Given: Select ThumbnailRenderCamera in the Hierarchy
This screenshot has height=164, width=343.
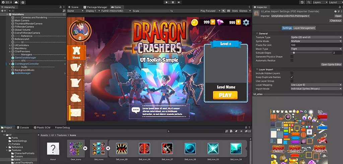Looking at the screenshot, I should point(28,24).
